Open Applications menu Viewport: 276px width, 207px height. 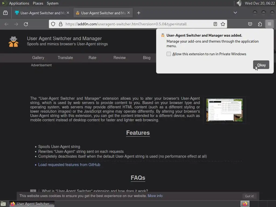point(19,3)
